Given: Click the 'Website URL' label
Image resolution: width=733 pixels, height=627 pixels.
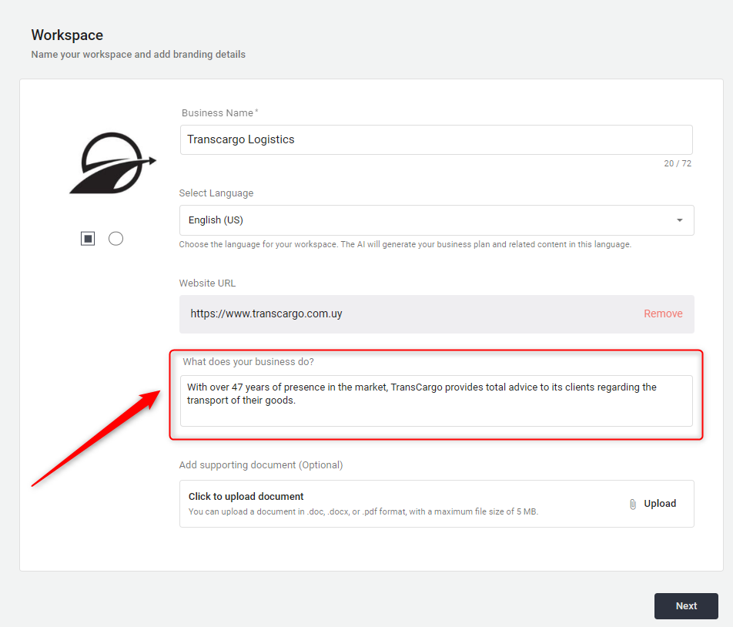Looking at the screenshot, I should (x=207, y=283).
